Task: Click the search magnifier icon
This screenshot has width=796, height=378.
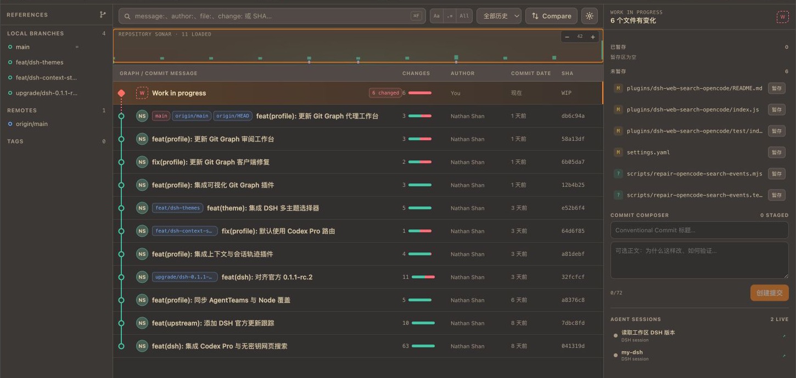Action: (x=127, y=16)
